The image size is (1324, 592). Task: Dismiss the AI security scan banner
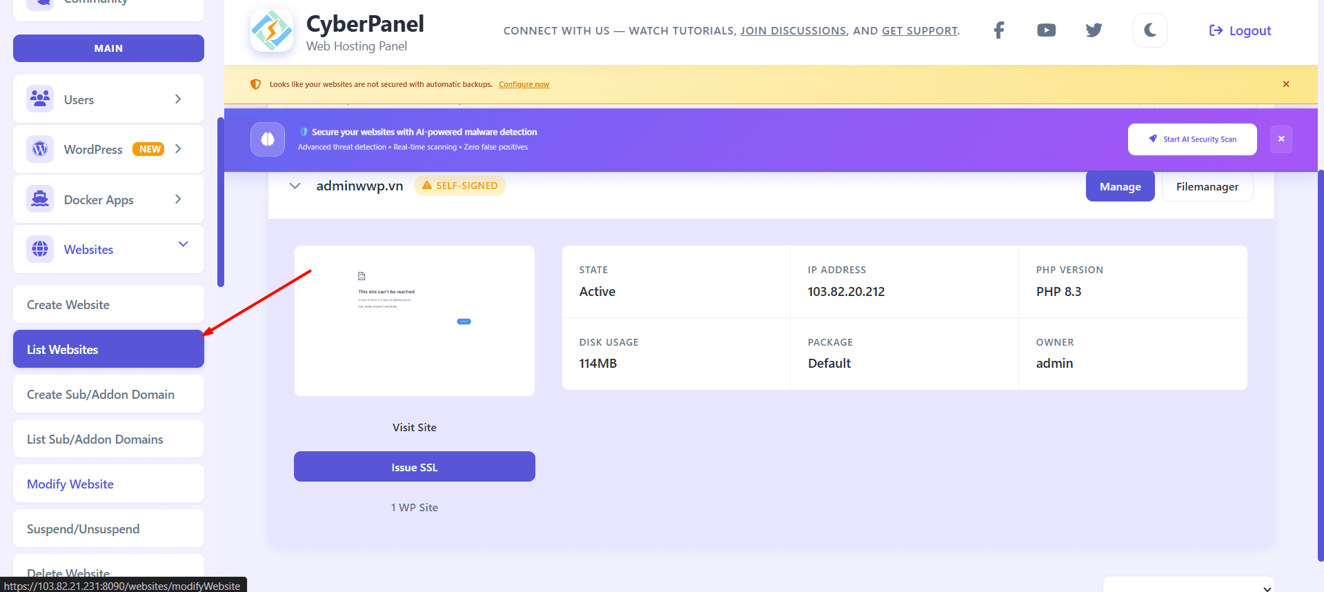1281,139
